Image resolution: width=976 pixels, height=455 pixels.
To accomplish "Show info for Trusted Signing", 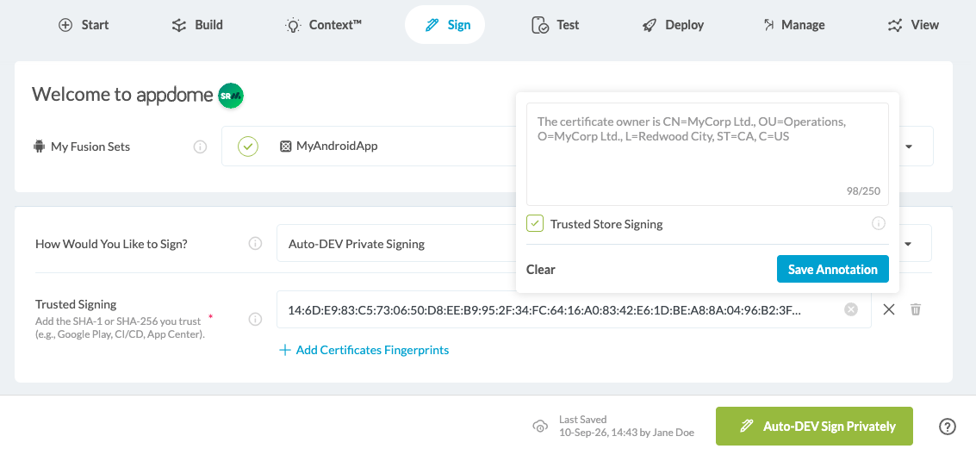I will [255, 319].
